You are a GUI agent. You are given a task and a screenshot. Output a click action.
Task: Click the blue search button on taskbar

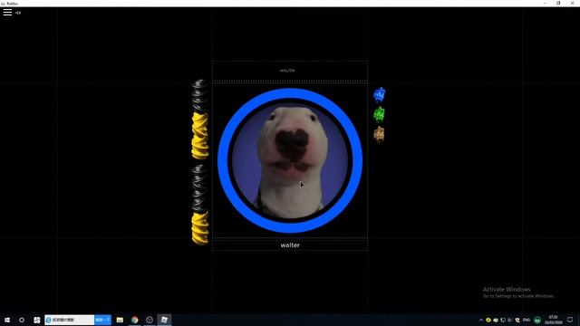tap(102, 320)
